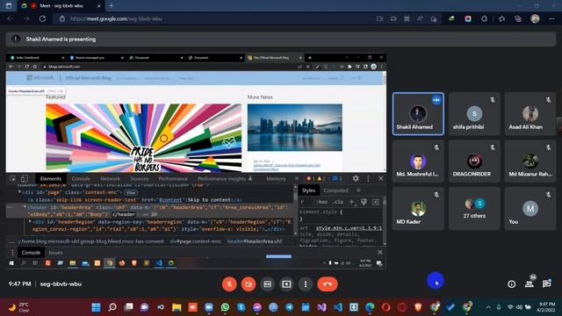This screenshot has width=562, height=316.
Task: Select Network tab in shared DevTools
Action: [x=110, y=178]
